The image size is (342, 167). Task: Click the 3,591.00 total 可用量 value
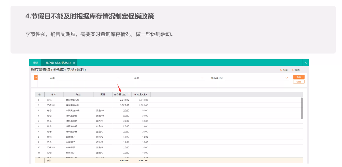point(143,161)
